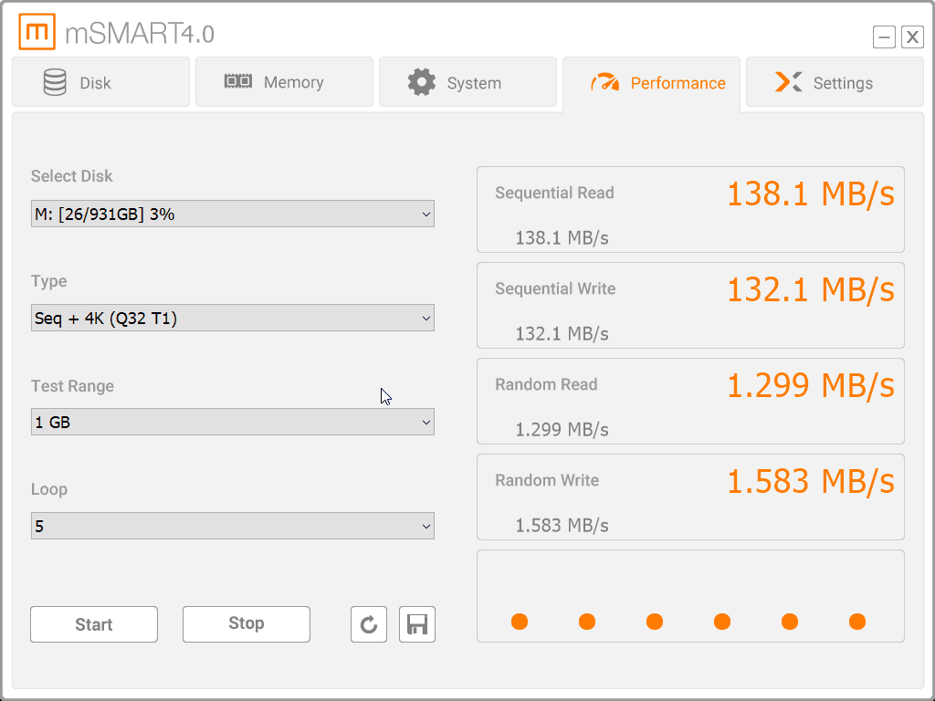Click the memory chip icon in Memory tab

(x=238, y=81)
